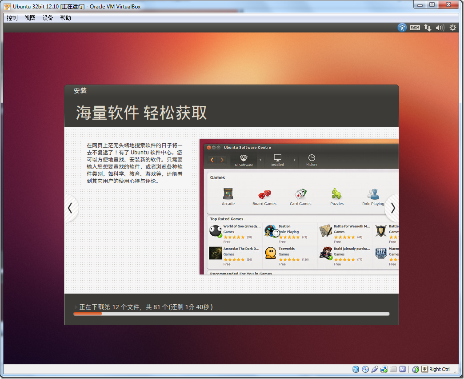Click the red close button in Software Centre
This screenshot has width=464, height=379.
click(x=209, y=147)
